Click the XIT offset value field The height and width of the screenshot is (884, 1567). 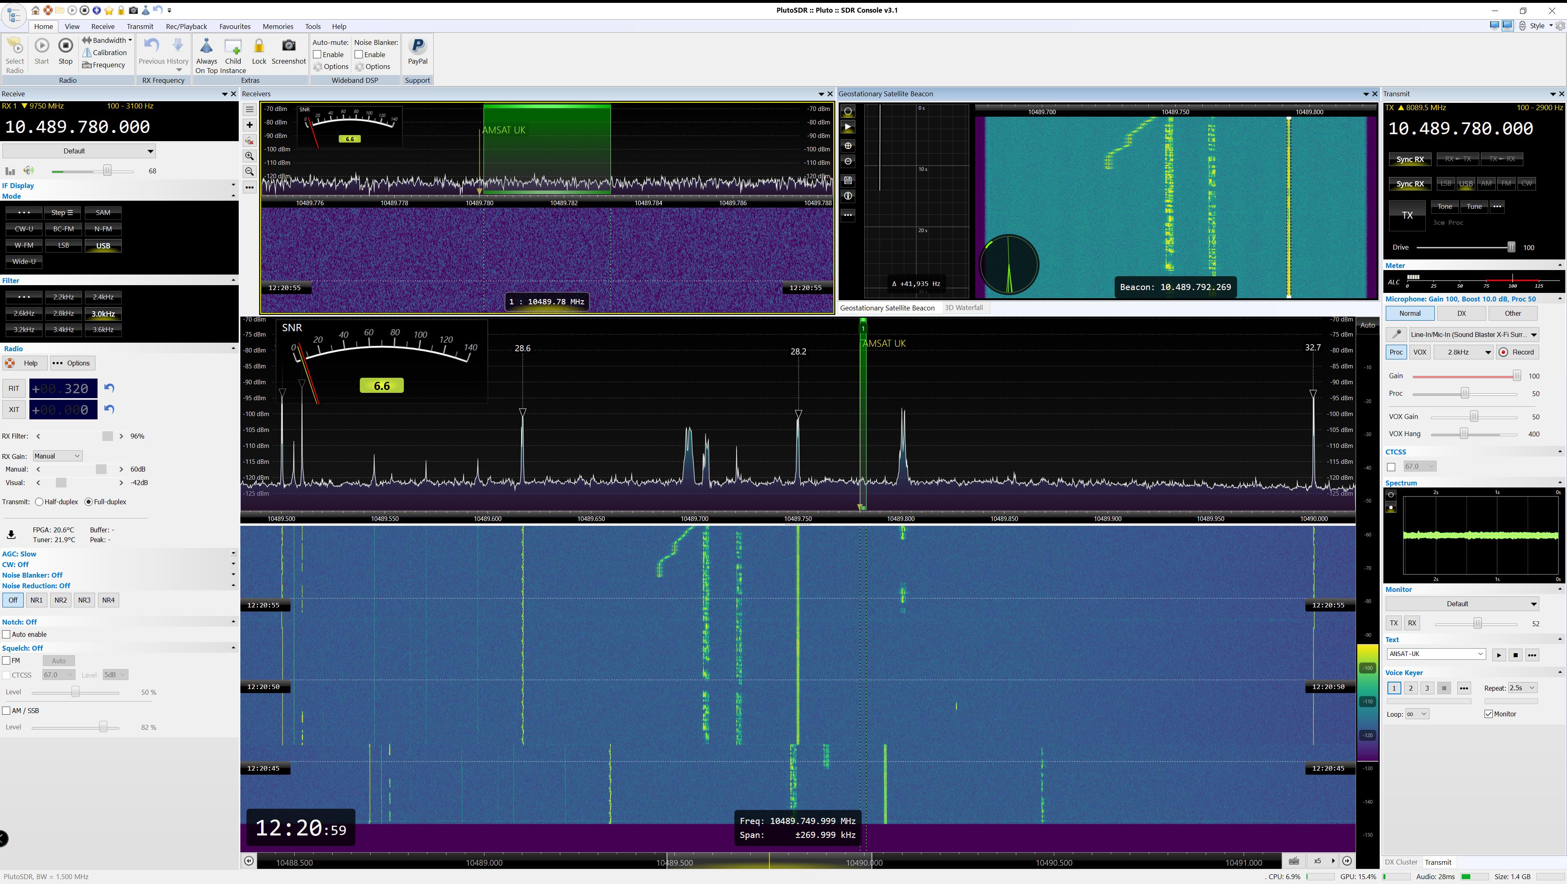click(x=63, y=410)
